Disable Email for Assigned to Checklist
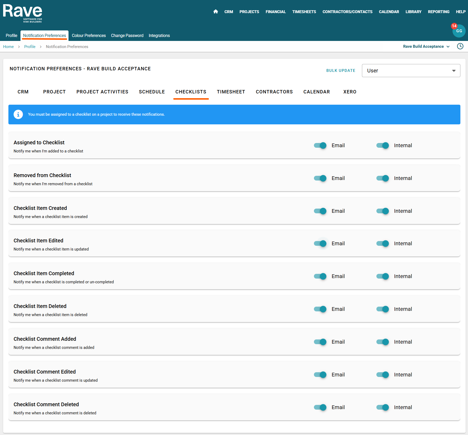The width and height of the screenshot is (468, 435). (x=320, y=145)
